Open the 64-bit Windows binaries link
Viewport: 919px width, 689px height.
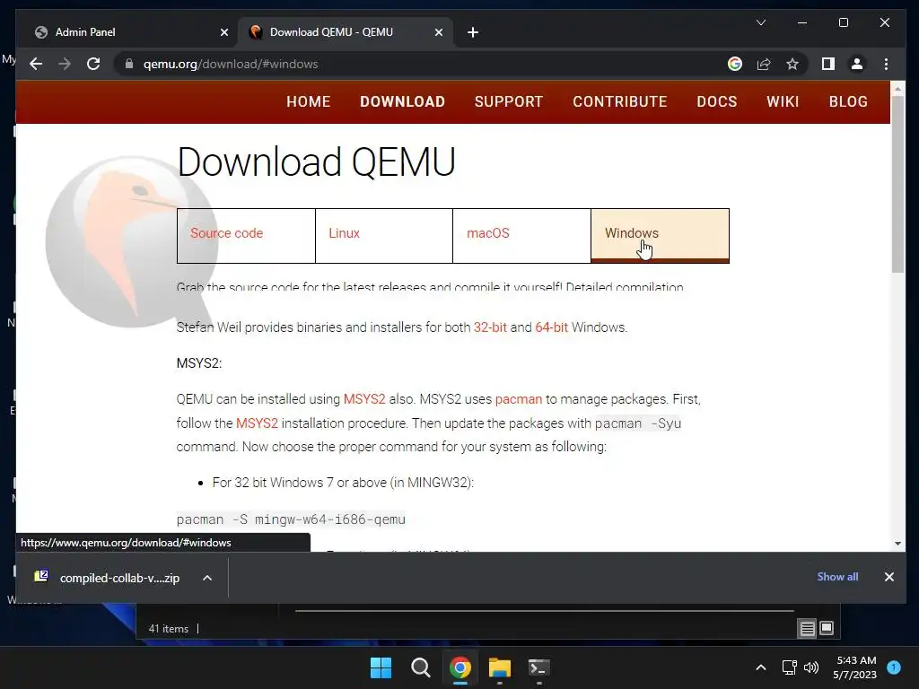click(552, 327)
